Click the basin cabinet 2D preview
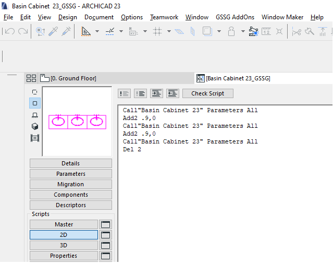The height and width of the screenshot is (264, 333). click(x=77, y=122)
